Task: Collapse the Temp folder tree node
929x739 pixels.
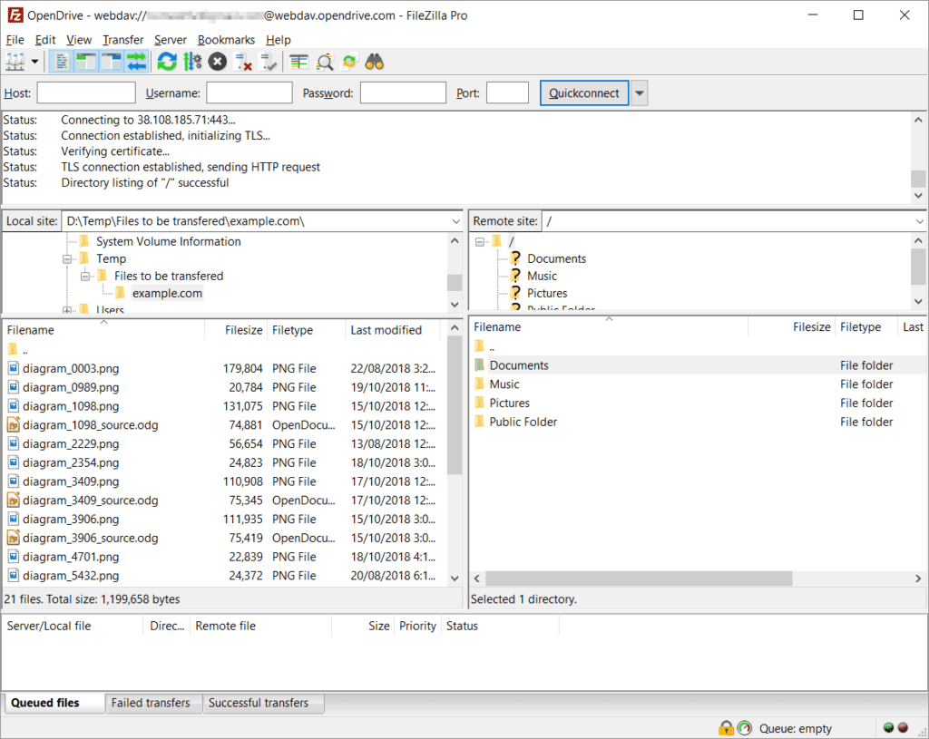Action: tap(68, 259)
